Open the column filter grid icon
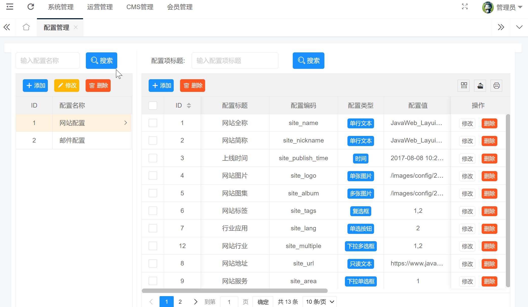 point(464,86)
